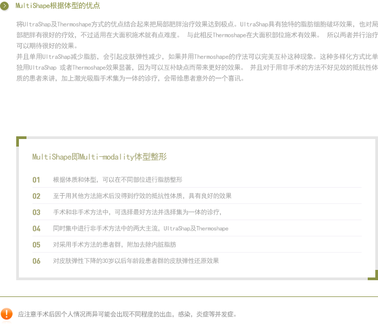Click item '根据体质和体型，可以在不同部位进行脂肪整形'
378x324 pixels.
coord(118,180)
